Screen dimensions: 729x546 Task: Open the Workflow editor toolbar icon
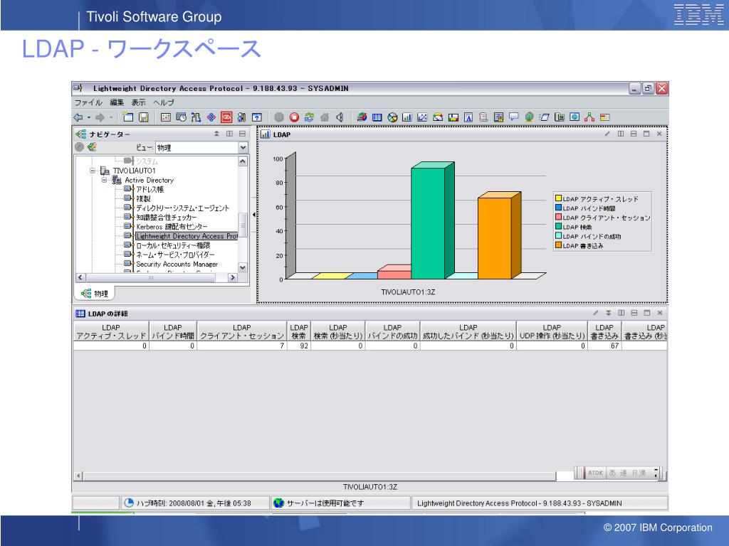tap(196, 117)
